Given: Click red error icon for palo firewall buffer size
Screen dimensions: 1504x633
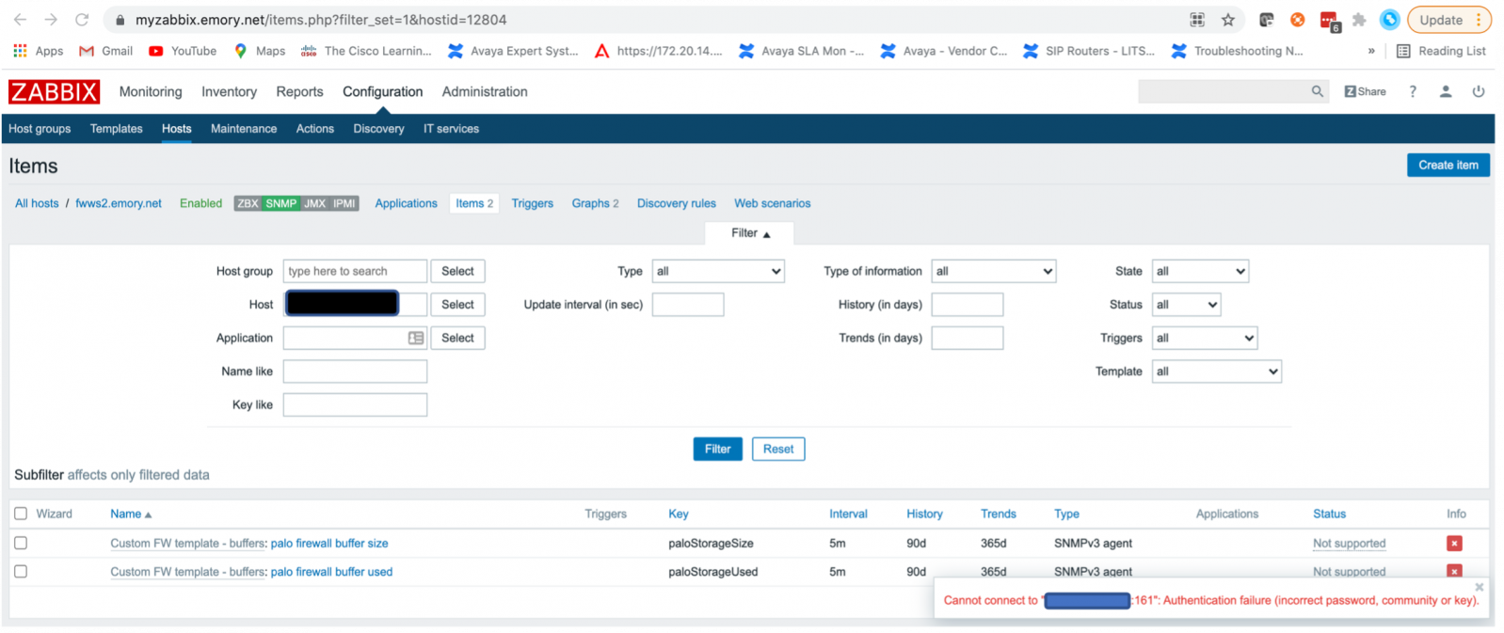Looking at the screenshot, I should click(1454, 544).
